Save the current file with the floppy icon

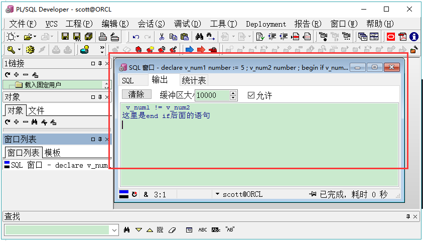pos(65,37)
